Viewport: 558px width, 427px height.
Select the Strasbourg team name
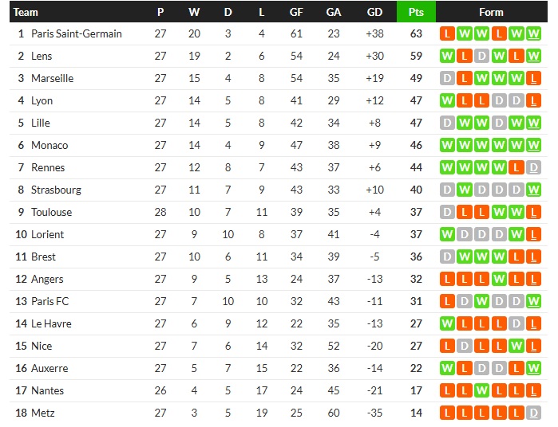point(56,190)
